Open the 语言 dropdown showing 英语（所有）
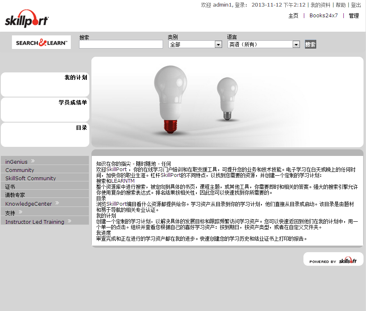 [x=263, y=44]
